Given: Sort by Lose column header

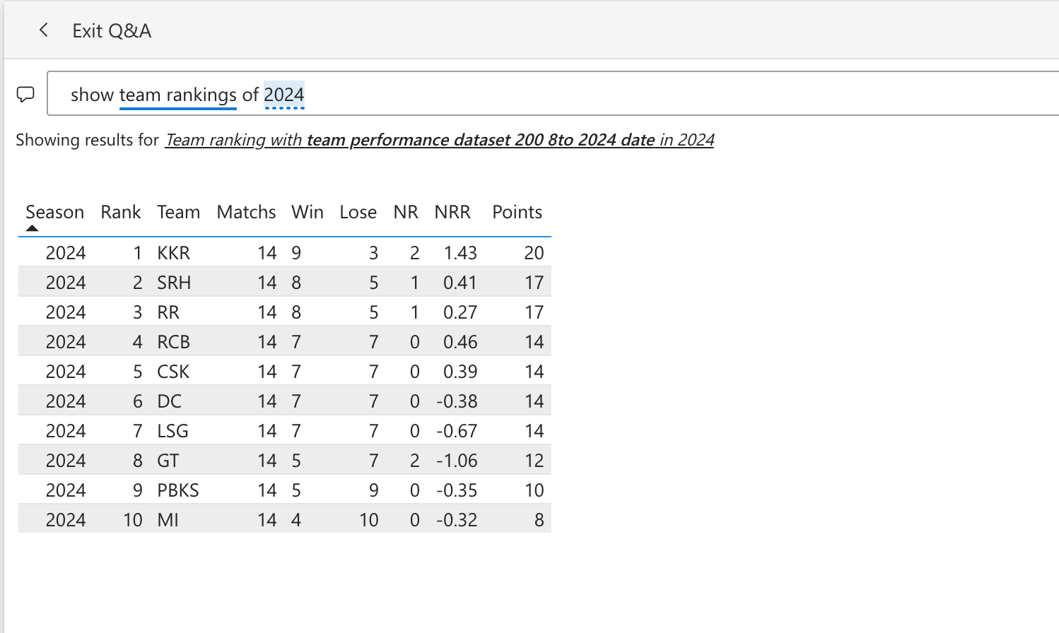Looking at the screenshot, I should point(358,212).
